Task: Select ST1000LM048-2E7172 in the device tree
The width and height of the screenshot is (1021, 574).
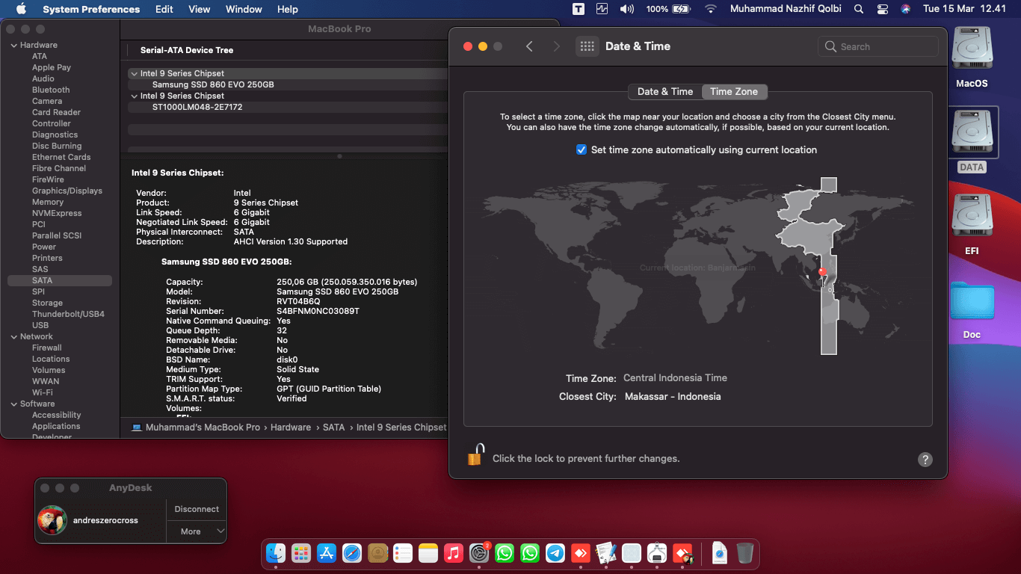Action: tap(197, 108)
